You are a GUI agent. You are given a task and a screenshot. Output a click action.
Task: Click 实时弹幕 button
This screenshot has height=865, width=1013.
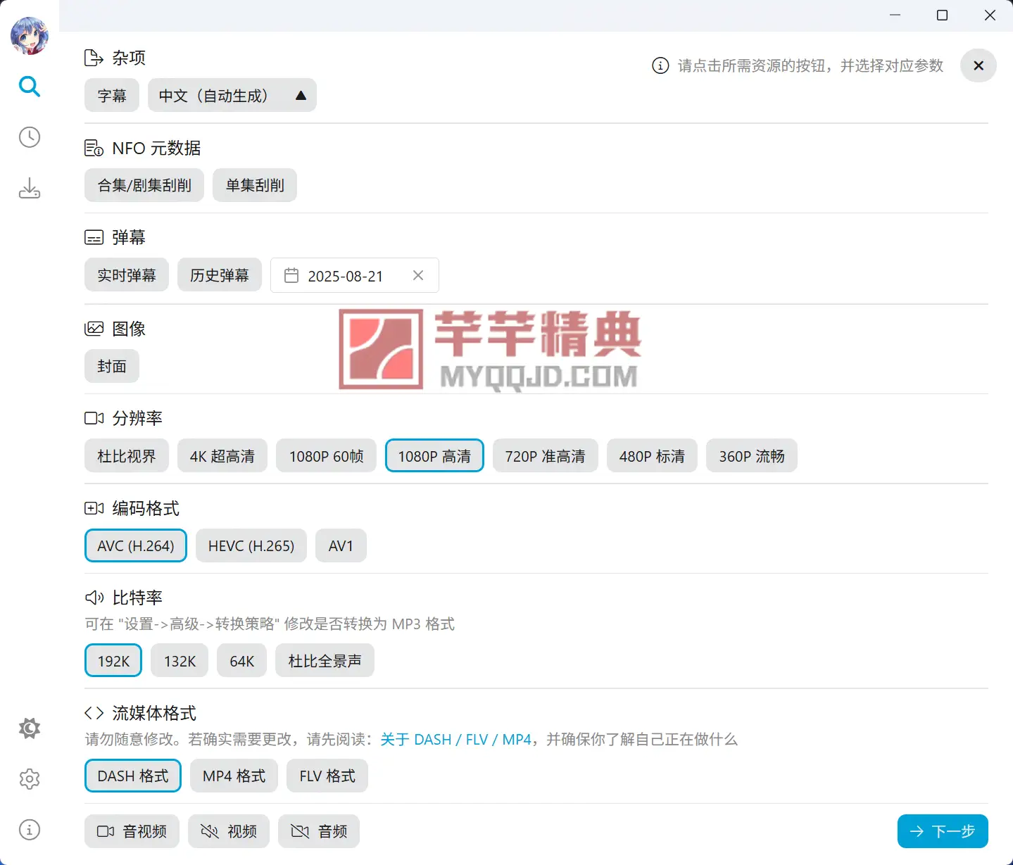tap(127, 274)
